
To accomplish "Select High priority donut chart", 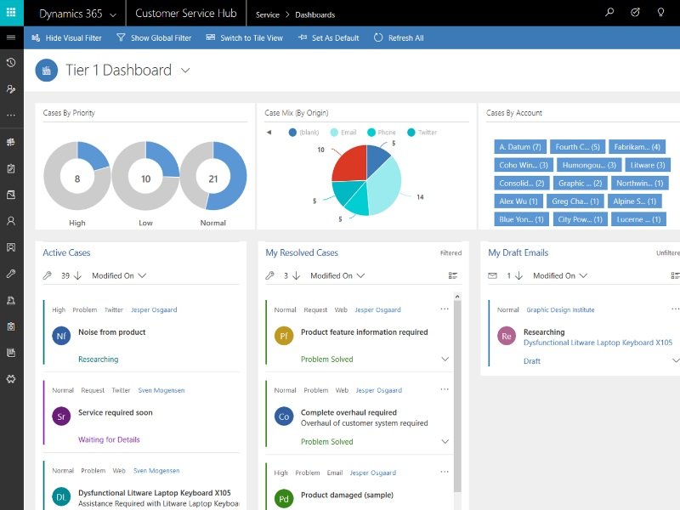I will (x=77, y=176).
